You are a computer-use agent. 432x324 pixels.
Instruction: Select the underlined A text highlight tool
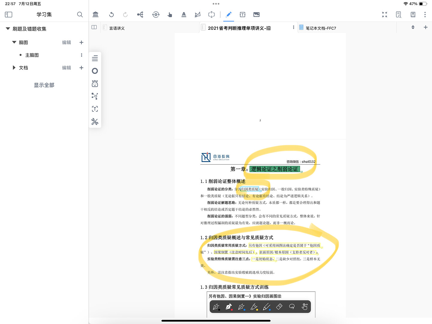click(184, 14)
